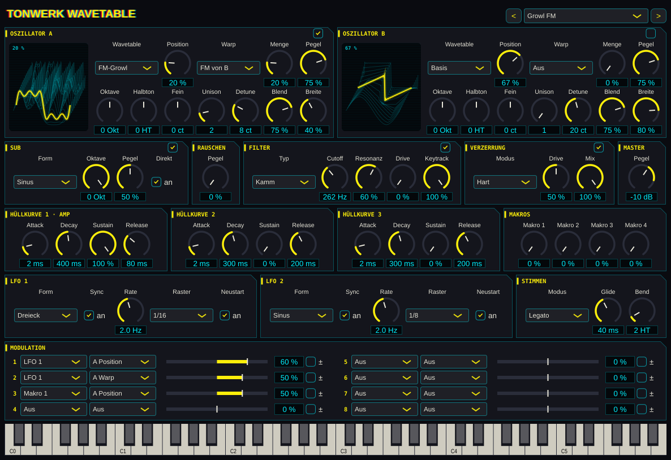Open the Oszillator A Wavetable FM-Growl dropdown
This screenshot has height=460, width=671.
pos(127,68)
